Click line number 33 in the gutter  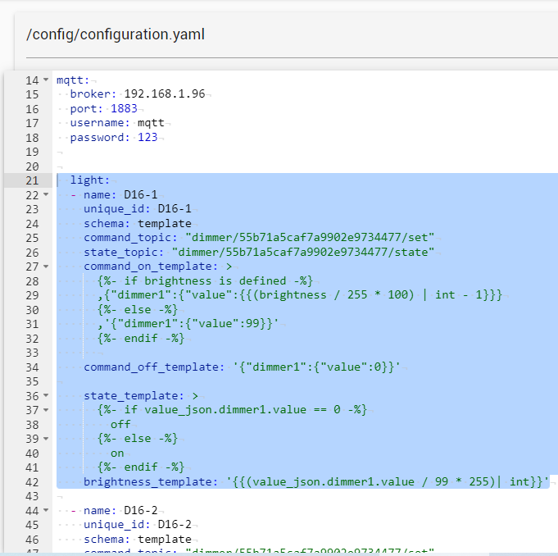(x=32, y=353)
